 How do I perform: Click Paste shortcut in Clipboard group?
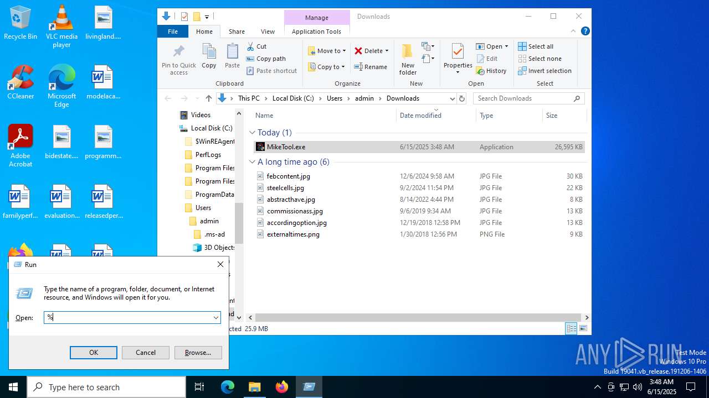pyautogui.click(x=271, y=71)
